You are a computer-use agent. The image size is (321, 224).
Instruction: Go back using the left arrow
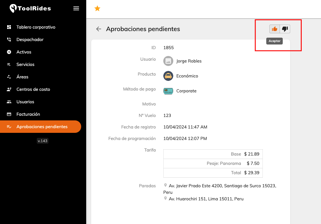(99, 29)
